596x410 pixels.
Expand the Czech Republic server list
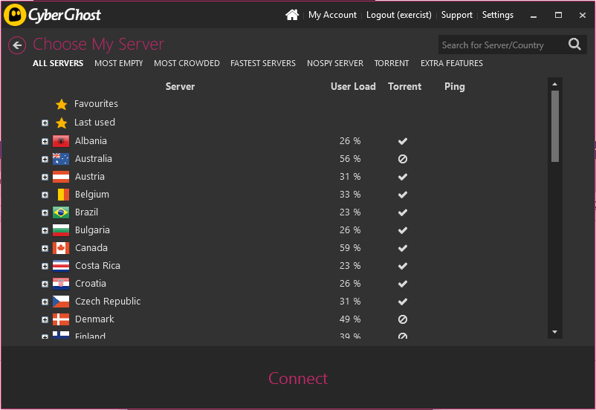[x=45, y=302]
